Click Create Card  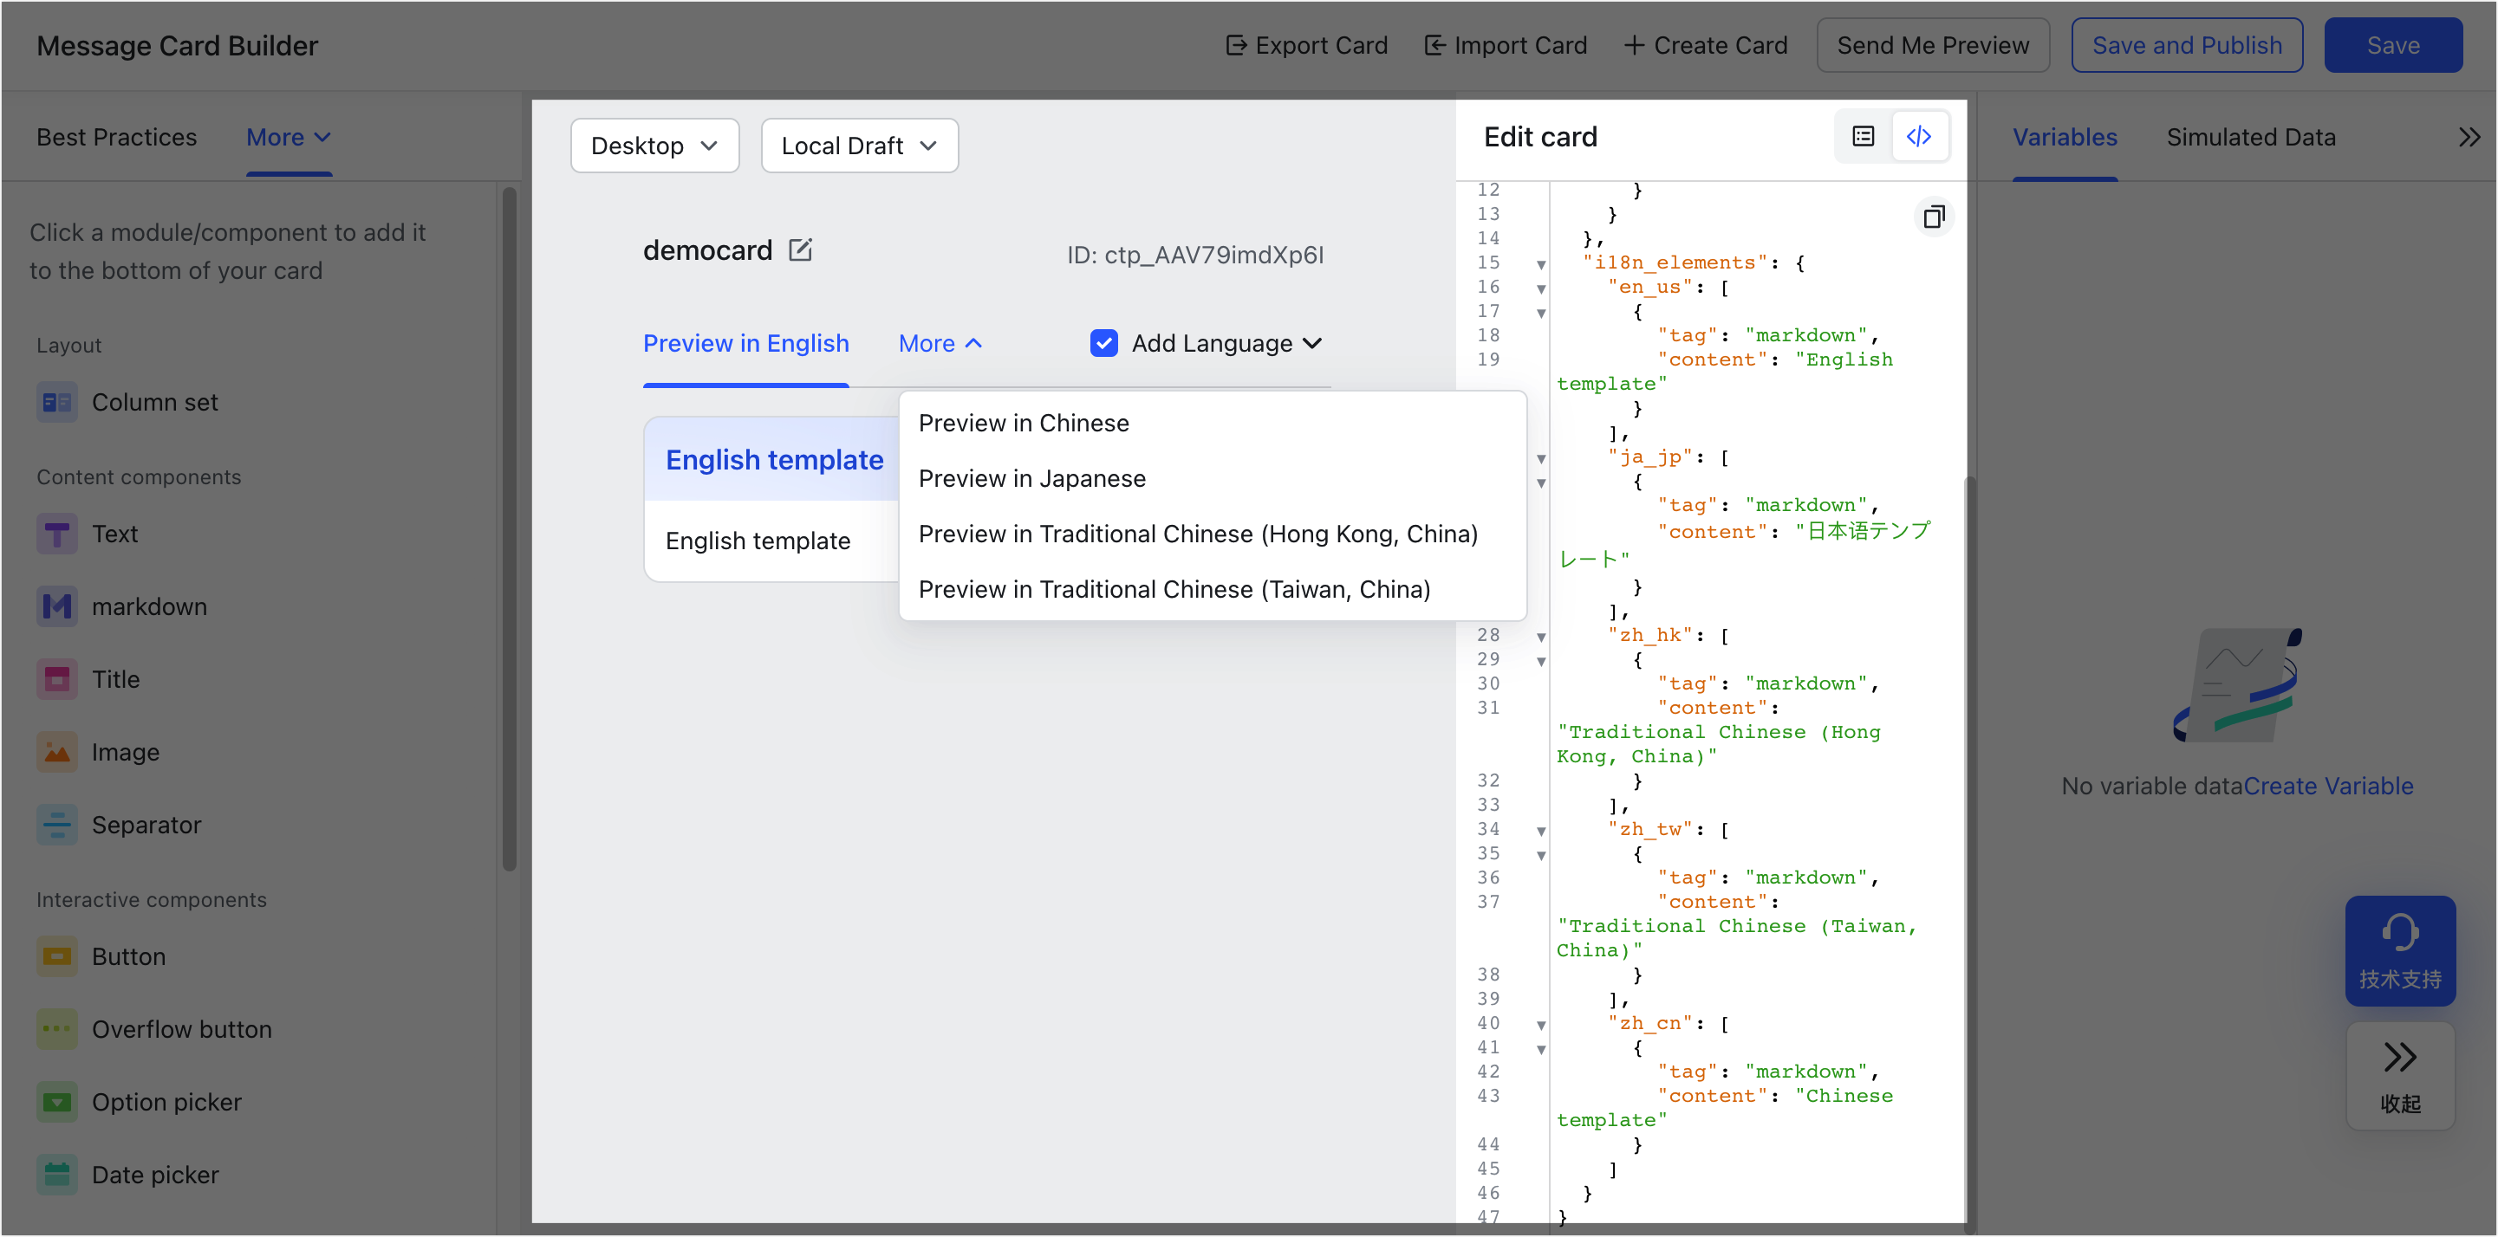click(1705, 46)
